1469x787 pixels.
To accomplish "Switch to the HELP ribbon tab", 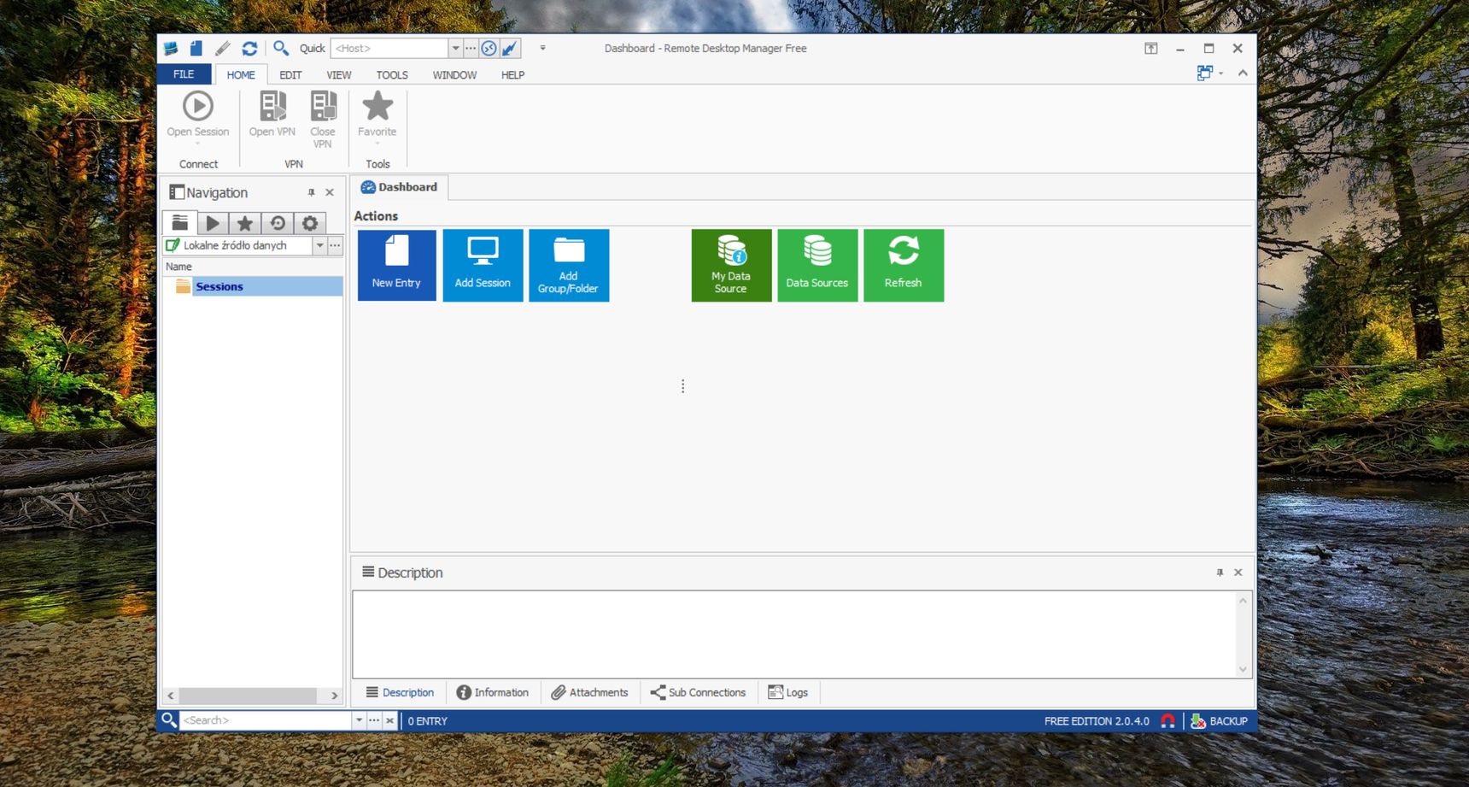I will (512, 75).
